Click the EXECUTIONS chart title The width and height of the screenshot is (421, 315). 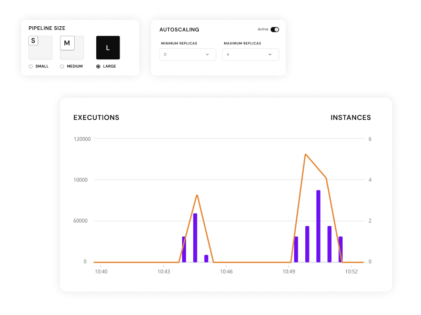[96, 118]
